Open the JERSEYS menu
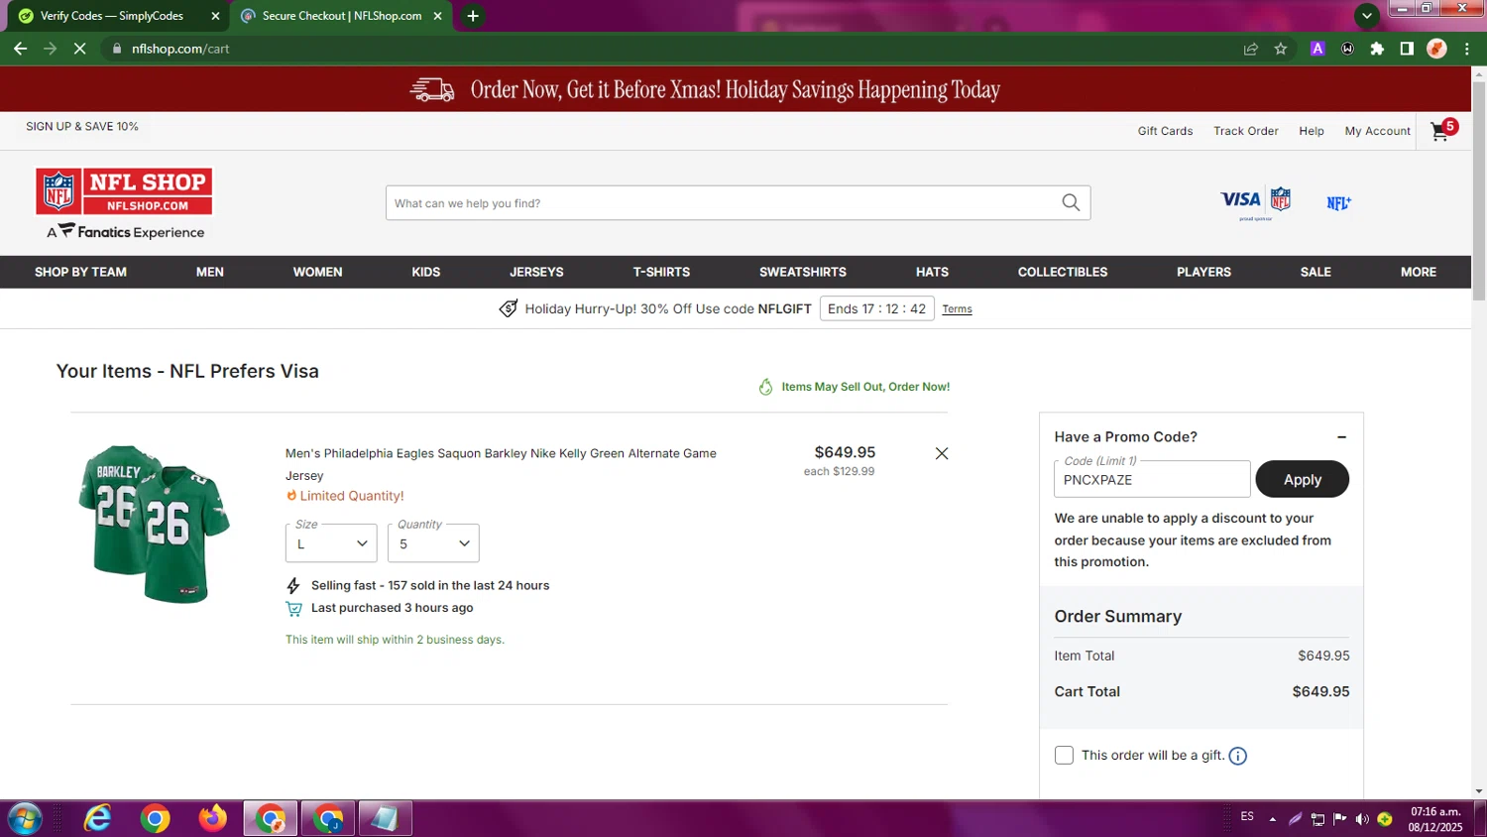 536,272
